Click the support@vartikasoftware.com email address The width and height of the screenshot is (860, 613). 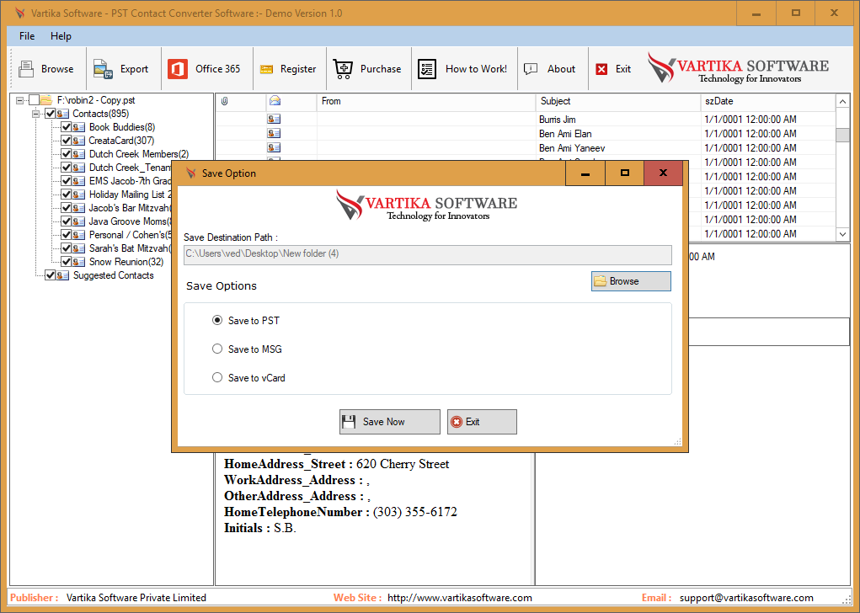tap(746, 598)
